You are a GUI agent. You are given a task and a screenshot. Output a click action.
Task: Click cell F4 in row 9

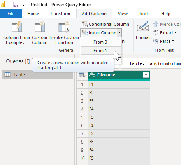(119, 150)
